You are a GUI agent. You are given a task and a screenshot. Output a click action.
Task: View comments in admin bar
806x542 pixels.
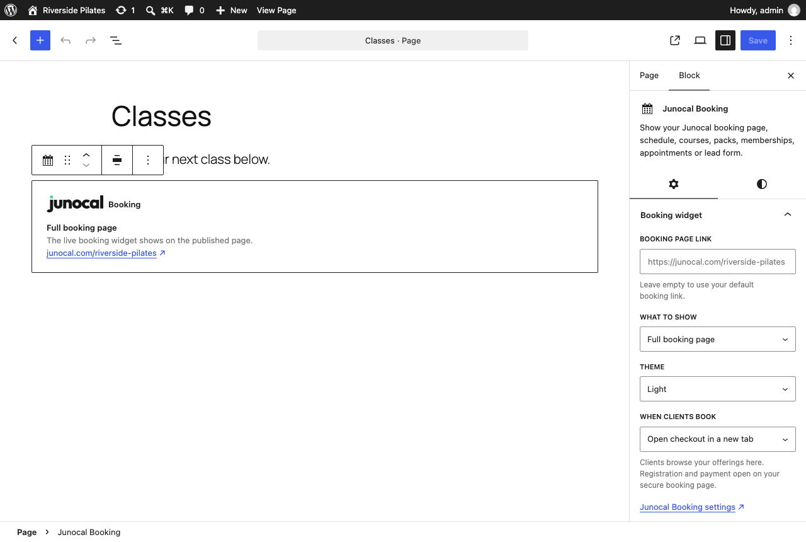(194, 10)
